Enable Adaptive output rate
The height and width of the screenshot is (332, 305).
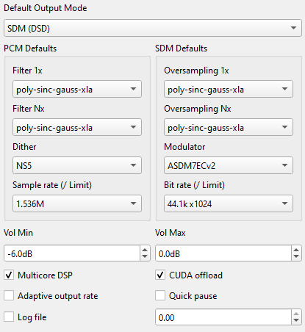(9, 295)
